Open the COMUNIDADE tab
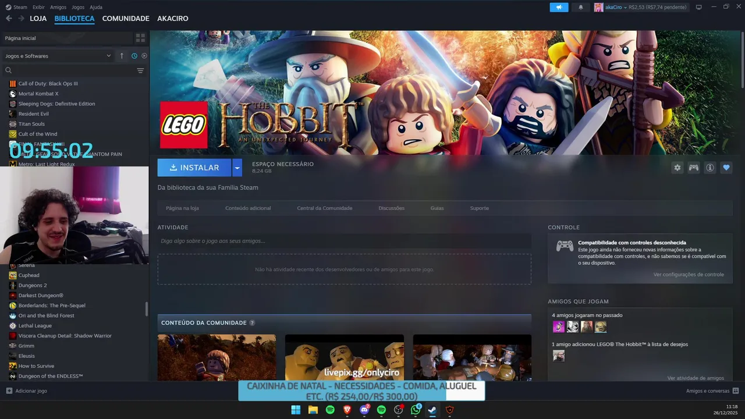This screenshot has height=419, width=745. coord(126,19)
